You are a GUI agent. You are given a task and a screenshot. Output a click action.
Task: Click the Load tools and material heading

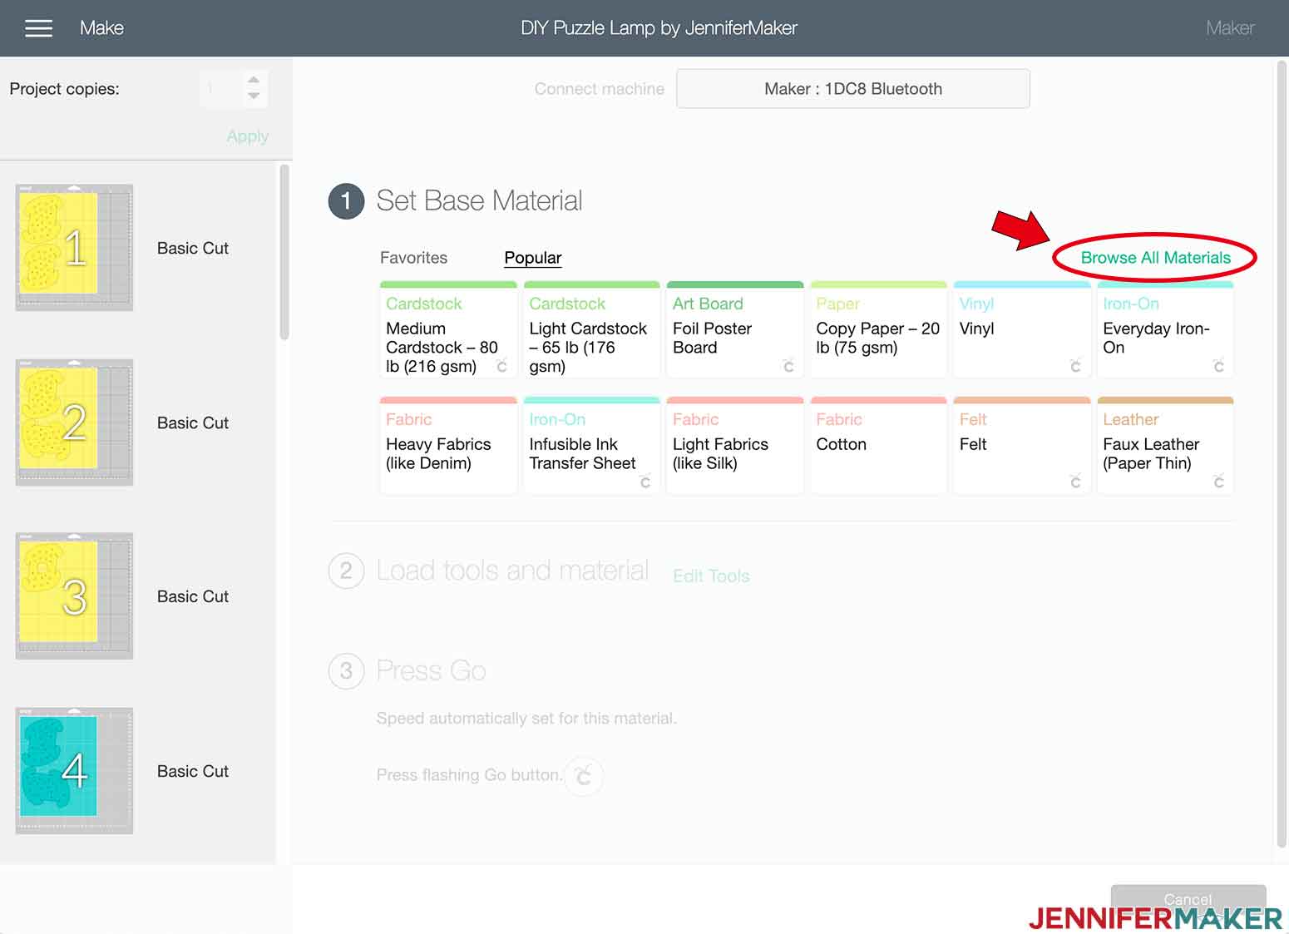pyautogui.click(x=512, y=571)
